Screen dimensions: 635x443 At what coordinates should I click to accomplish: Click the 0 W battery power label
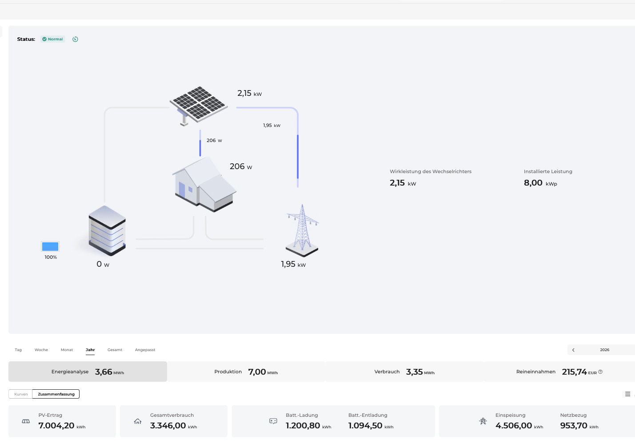coord(103,264)
